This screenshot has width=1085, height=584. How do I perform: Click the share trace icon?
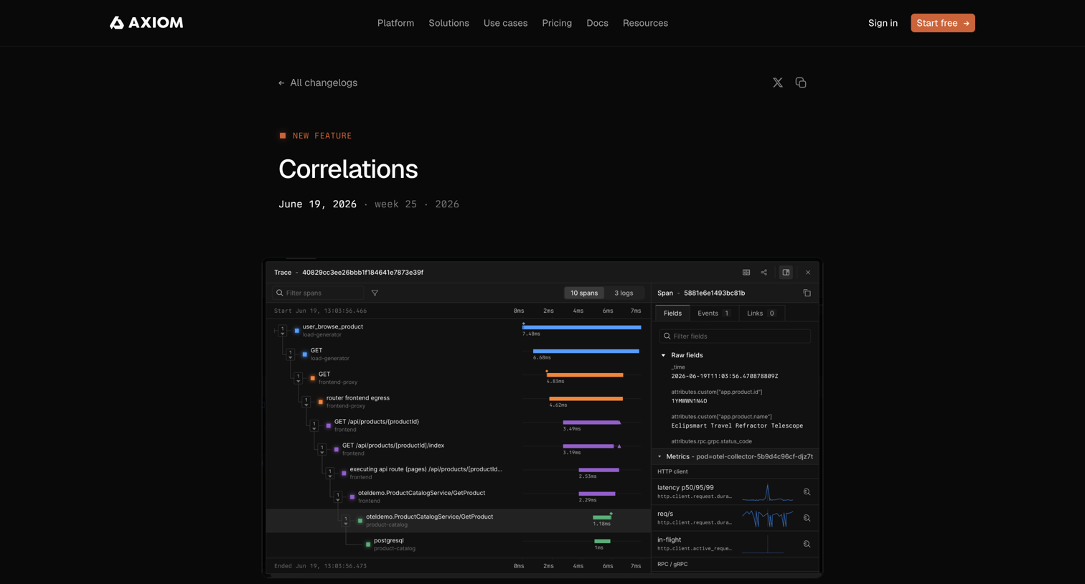(764, 273)
